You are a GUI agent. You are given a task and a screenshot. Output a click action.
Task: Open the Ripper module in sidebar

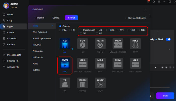click(x=14, y=26)
